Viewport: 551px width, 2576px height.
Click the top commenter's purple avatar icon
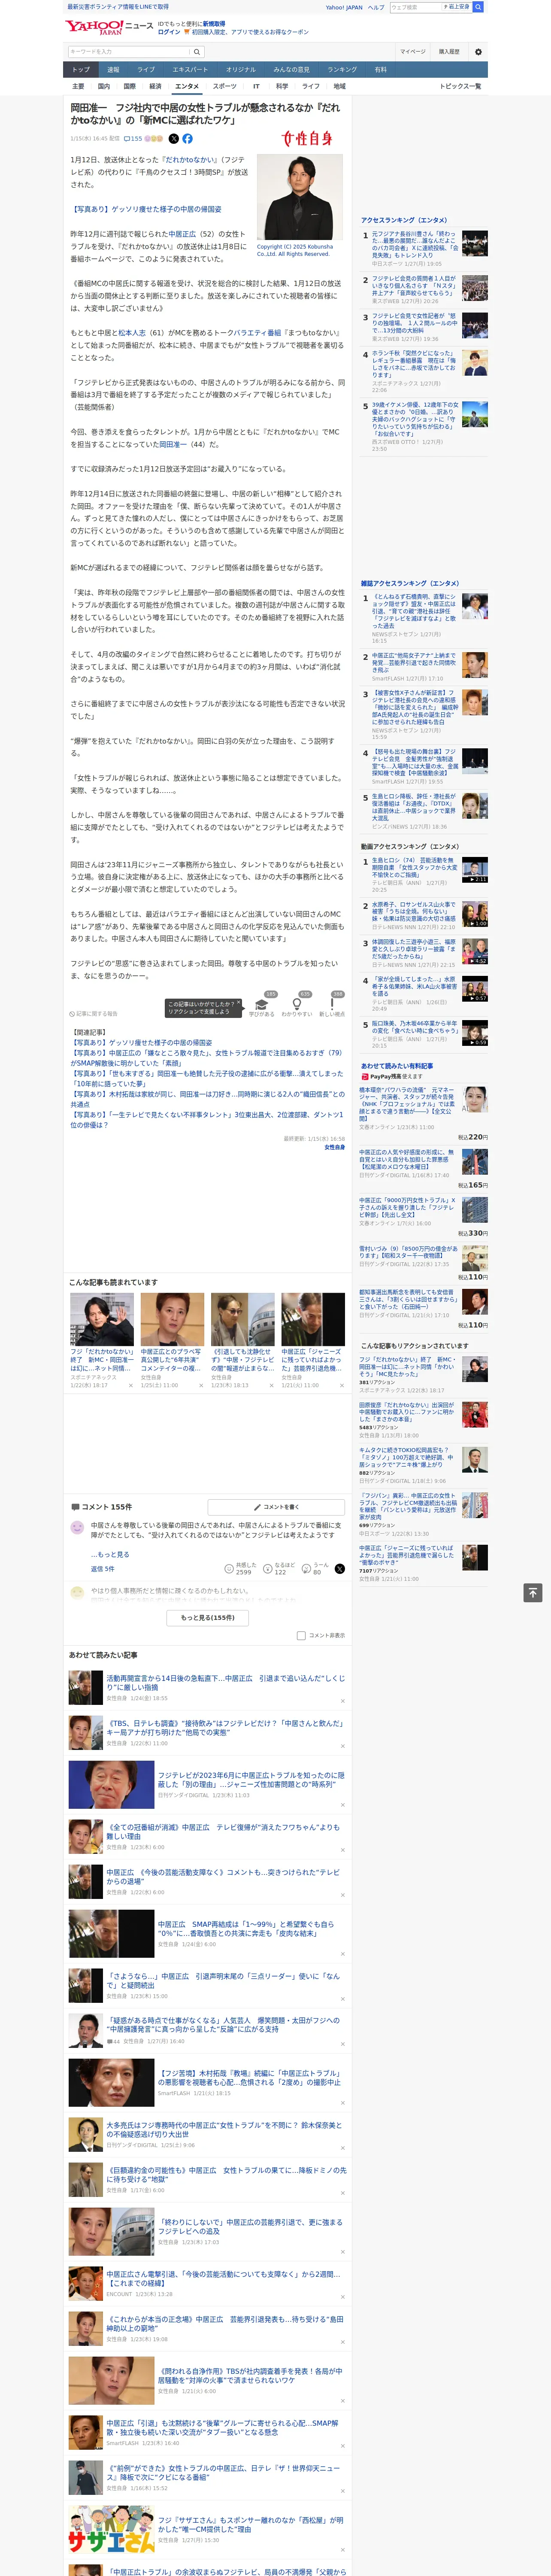77,1528
